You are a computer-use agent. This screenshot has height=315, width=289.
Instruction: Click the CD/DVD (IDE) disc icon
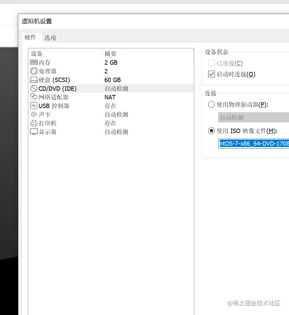34,88
